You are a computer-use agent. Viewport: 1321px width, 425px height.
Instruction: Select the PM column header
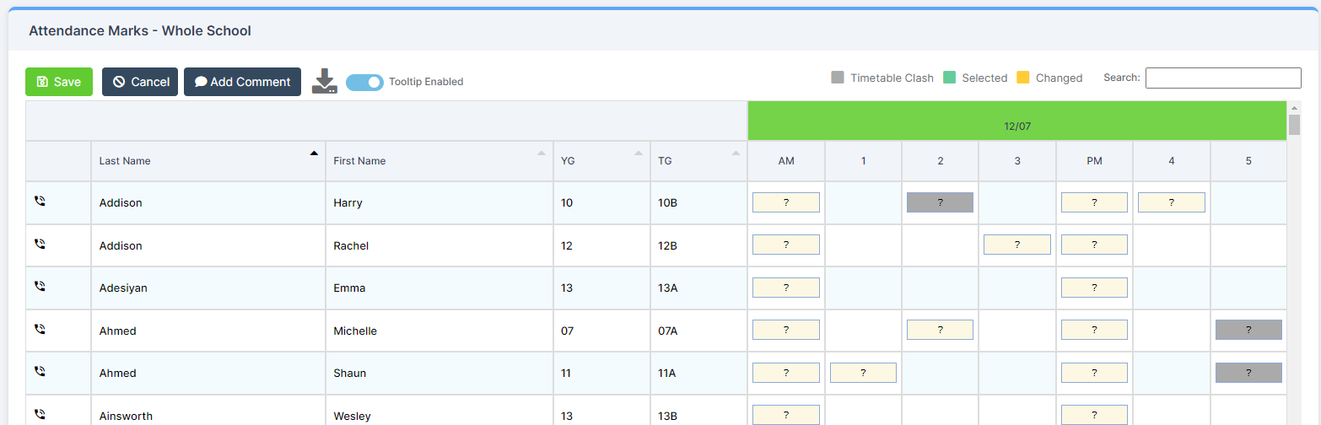click(x=1094, y=161)
